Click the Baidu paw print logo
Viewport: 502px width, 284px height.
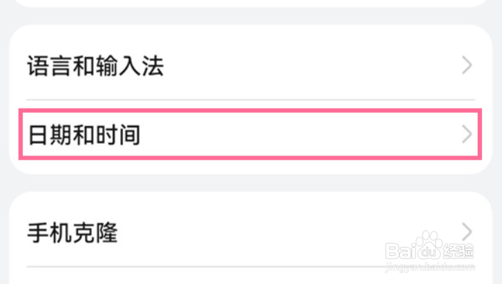tap(428, 245)
